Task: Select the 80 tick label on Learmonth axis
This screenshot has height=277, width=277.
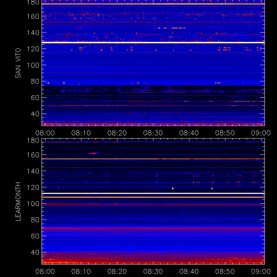Action: [35, 220]
